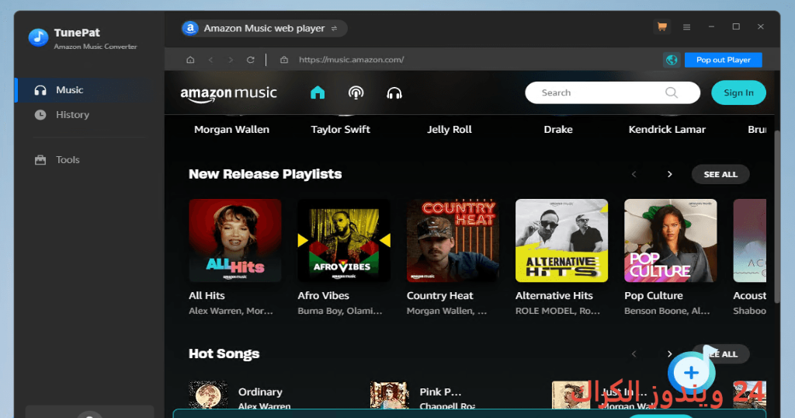The height and width of the screenshot is (418, 795).
Task: Click the search magnifier icon
Action: pos(672,92)
